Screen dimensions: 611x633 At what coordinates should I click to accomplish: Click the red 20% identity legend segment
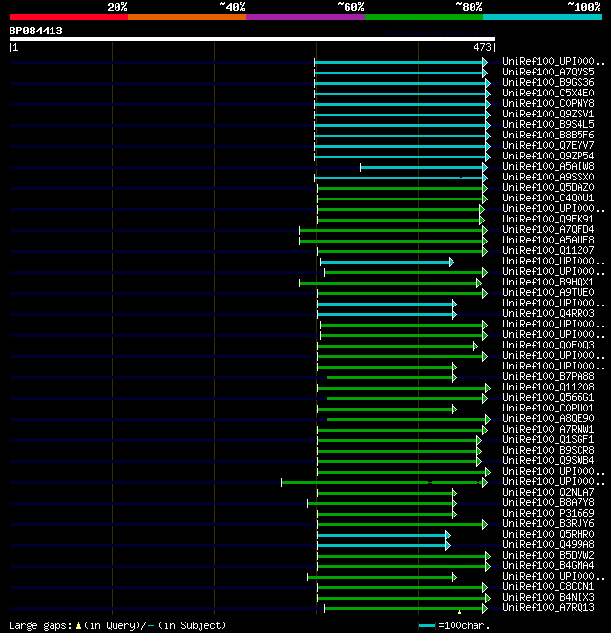pos(69,17)
